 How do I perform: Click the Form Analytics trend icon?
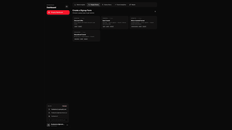click(115, 5)
